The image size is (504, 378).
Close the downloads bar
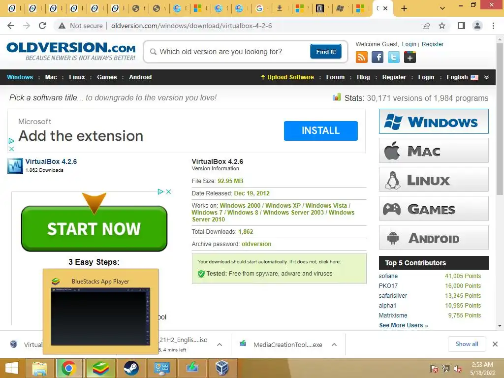click(x=495, y=344)
